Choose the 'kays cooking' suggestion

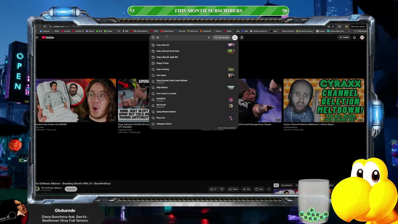(x=193, y=69)
